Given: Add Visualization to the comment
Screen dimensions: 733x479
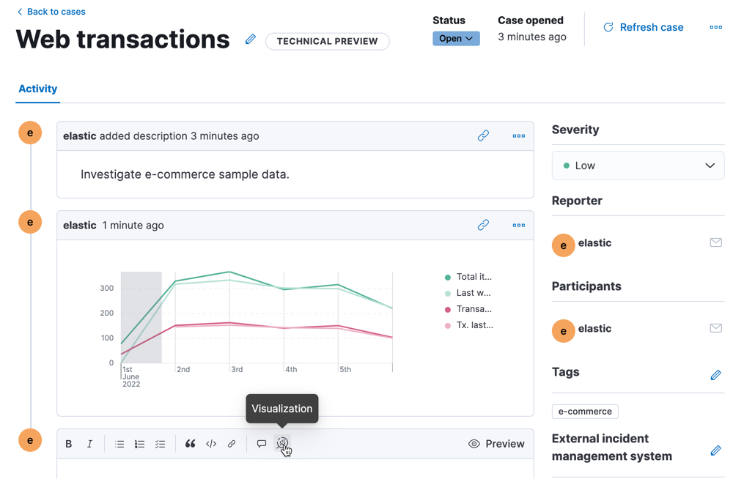Looking at the screenshot, I should [282, 443].
